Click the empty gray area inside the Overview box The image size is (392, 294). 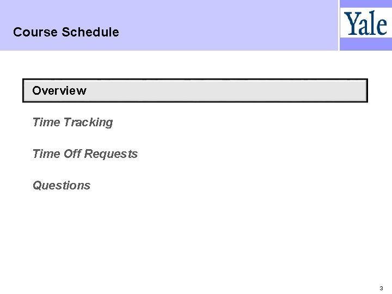[225, 90]
